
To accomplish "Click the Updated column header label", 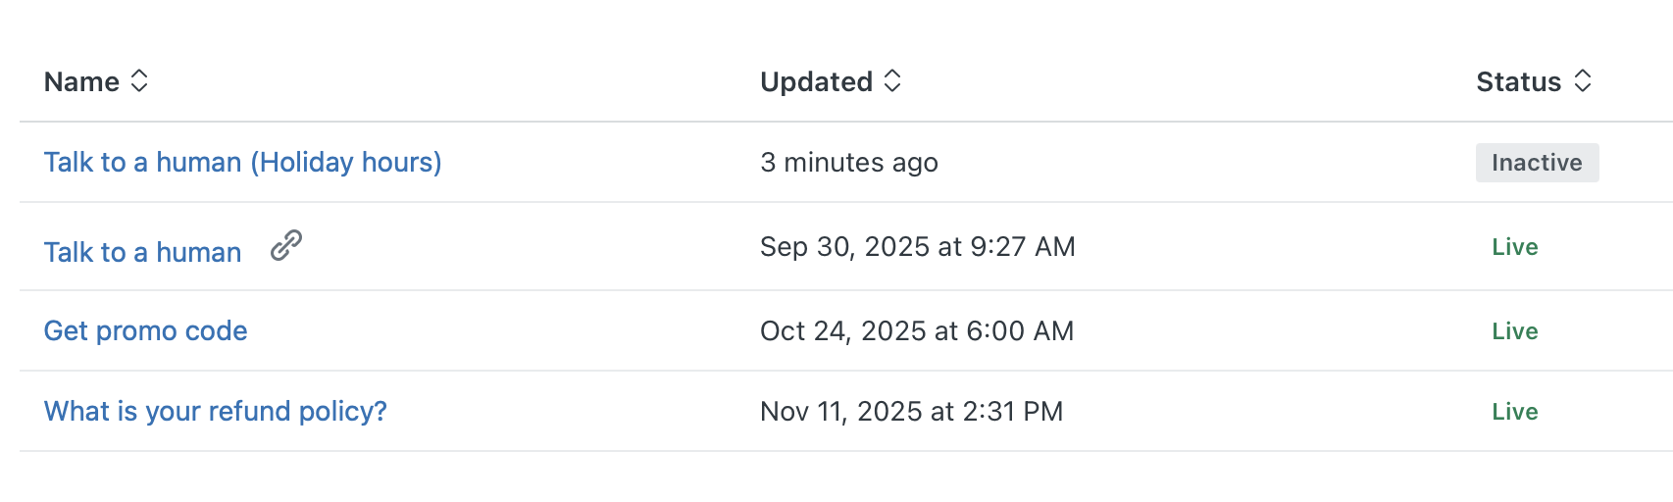I will coord(816,81).
